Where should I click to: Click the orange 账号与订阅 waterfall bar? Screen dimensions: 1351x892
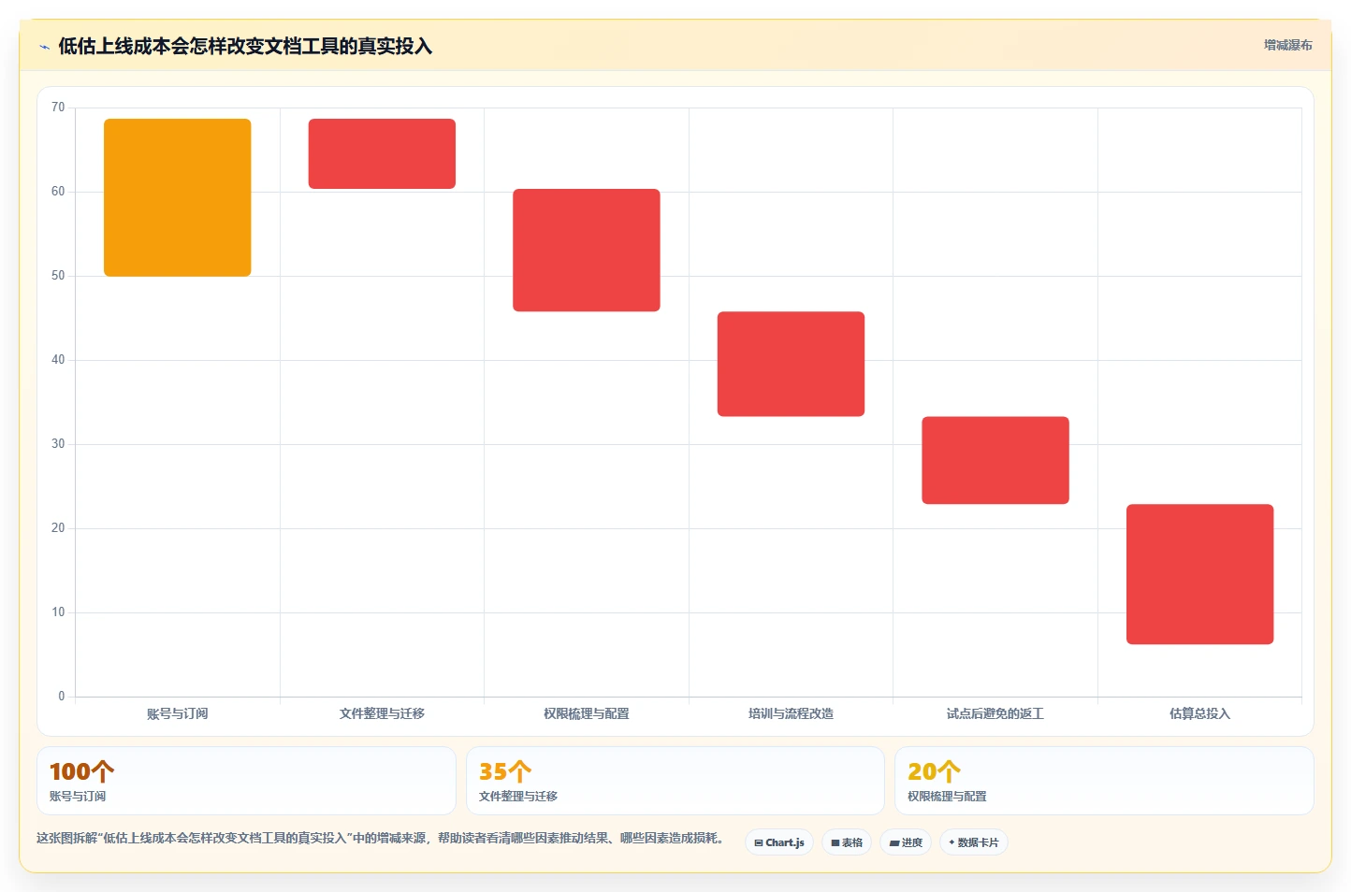coord(178,197)
